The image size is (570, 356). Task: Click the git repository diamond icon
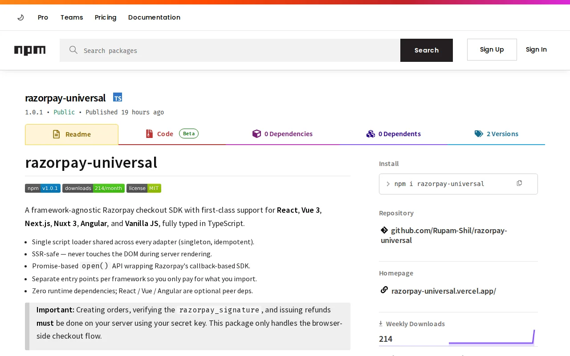pos(384,230)
